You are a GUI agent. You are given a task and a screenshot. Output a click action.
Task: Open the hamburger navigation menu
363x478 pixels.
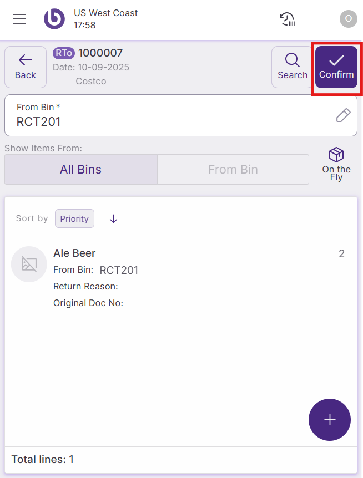[x=19, y=19]
